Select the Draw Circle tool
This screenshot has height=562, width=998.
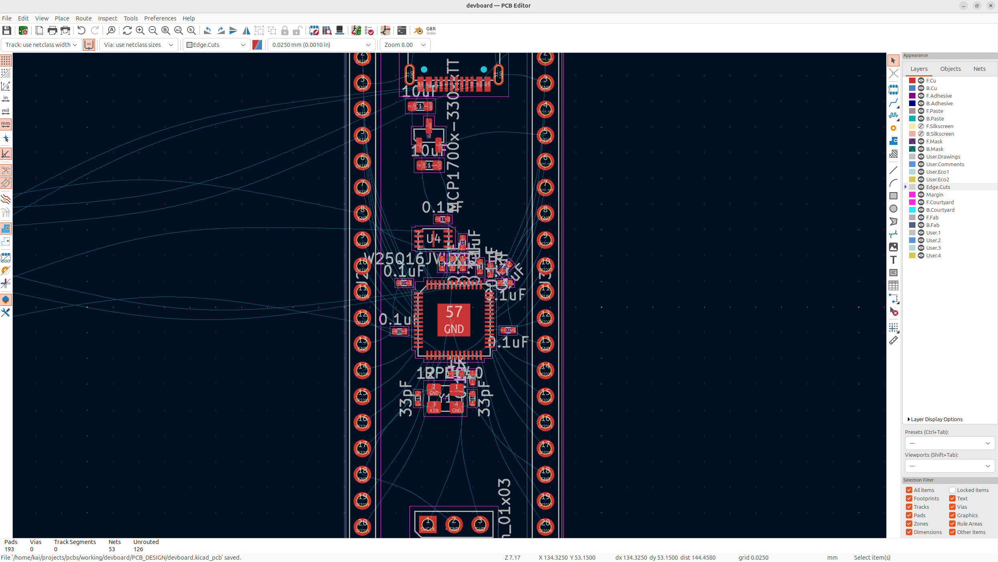click(893, 209)
